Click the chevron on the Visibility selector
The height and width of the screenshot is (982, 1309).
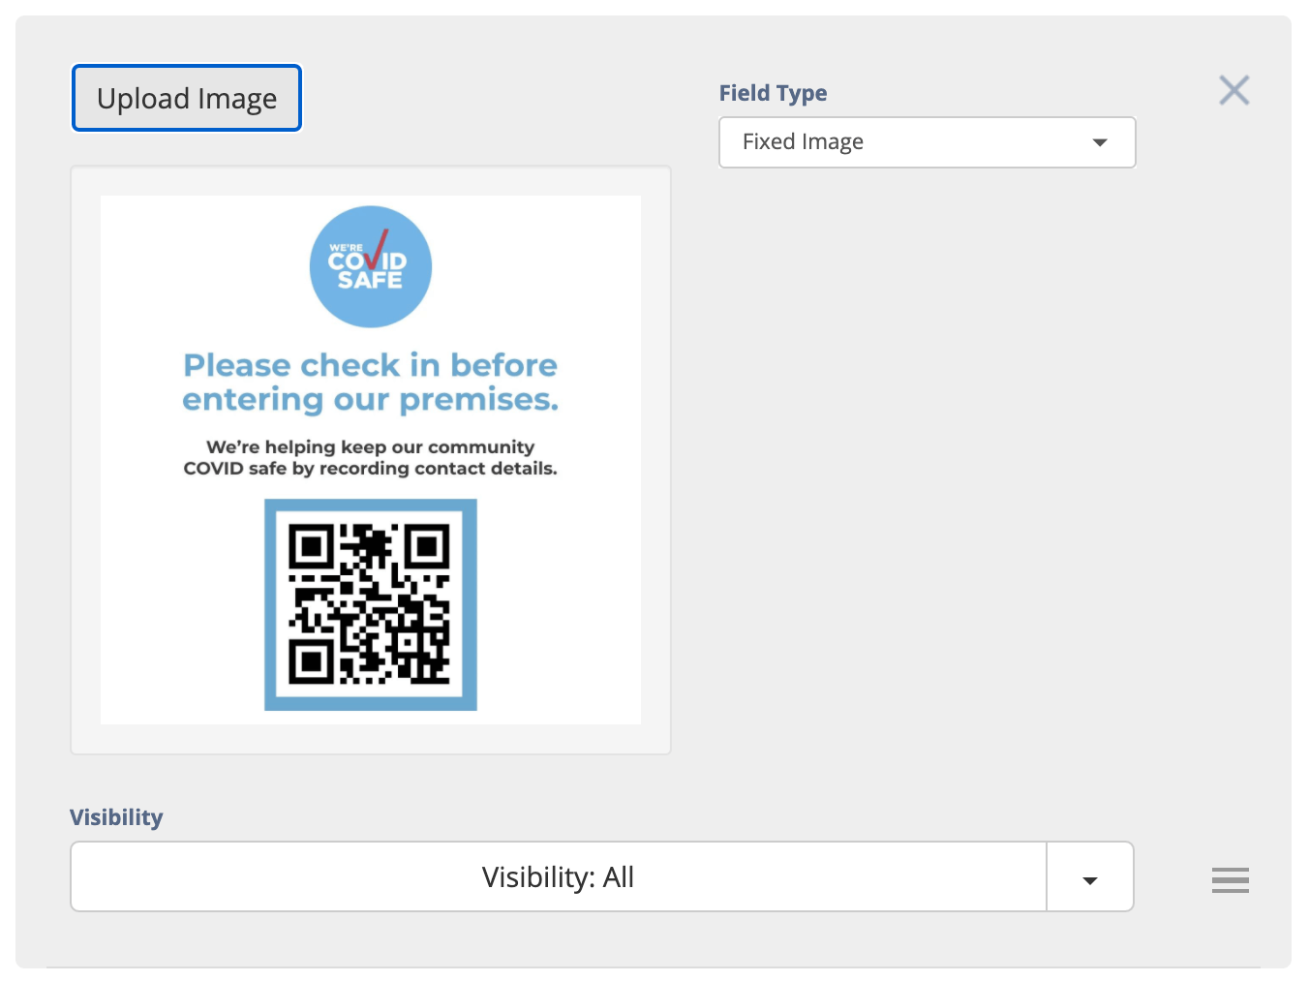pyautogui.click(x=1089, y=876)
